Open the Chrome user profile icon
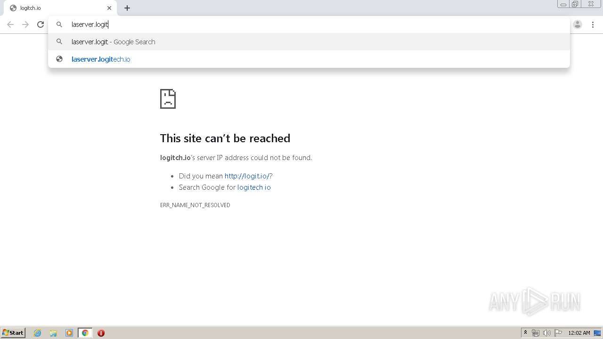 pos(578,24)
